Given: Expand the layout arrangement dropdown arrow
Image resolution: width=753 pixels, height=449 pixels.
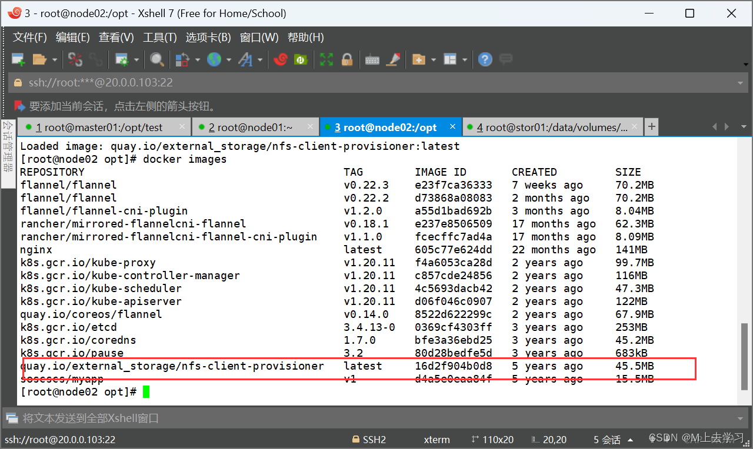Looking at the screenshot, I should coord(465,59).
